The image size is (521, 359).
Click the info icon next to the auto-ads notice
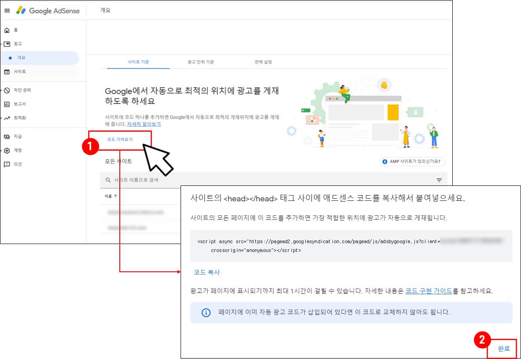(x=206, y=311)
